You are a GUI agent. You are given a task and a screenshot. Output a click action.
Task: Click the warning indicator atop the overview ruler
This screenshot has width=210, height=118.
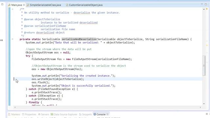tap(207, 9)
